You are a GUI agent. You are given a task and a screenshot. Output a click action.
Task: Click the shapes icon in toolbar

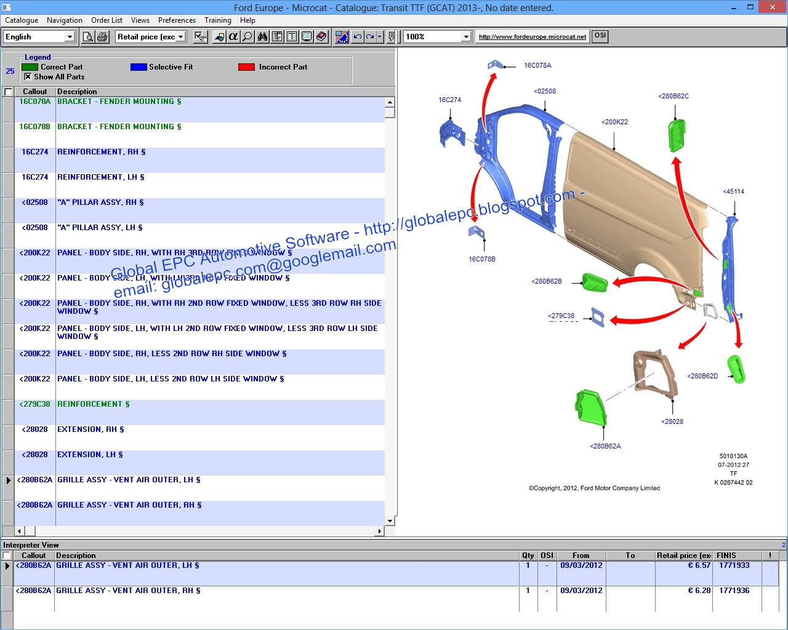point(219,37)
